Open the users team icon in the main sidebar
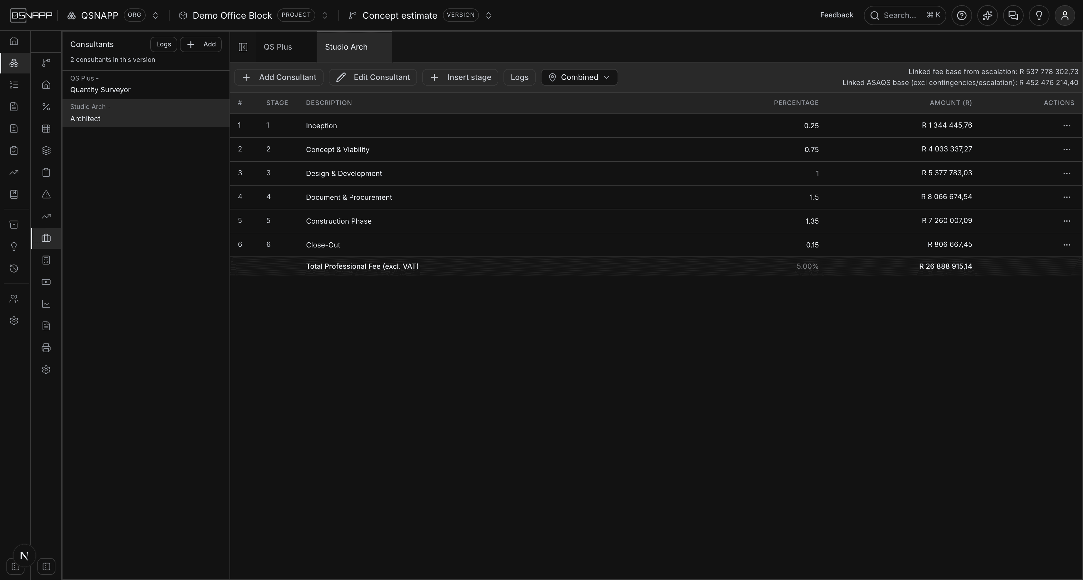 14,299
